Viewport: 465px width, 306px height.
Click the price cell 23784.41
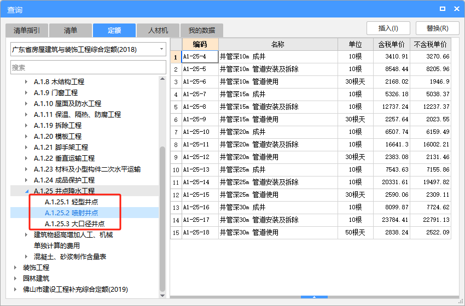pos(392,220)
